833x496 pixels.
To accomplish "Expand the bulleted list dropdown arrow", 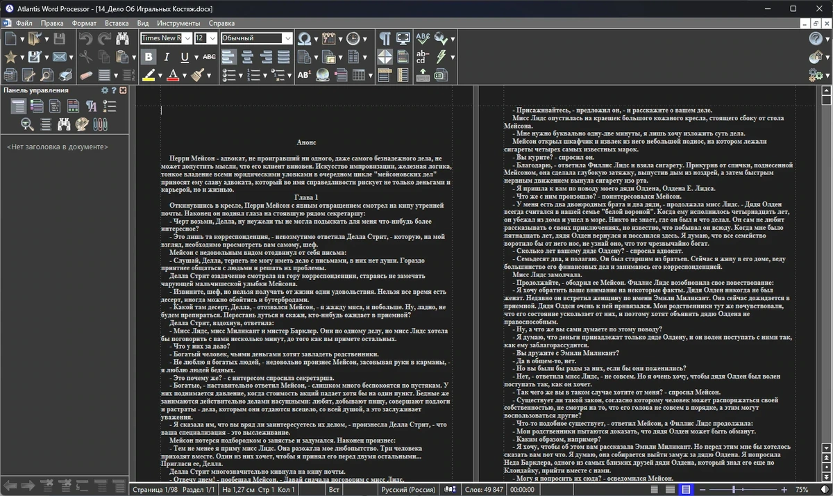I will tap(241, 75).
